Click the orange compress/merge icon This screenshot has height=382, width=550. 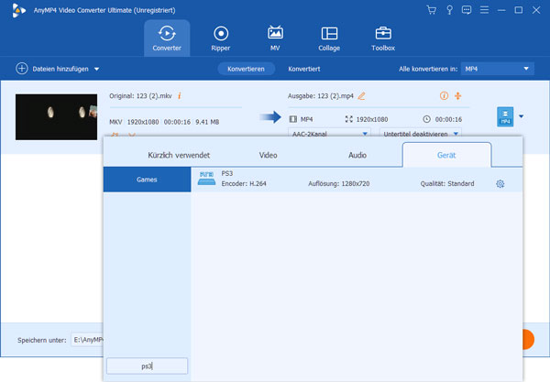point(457,95)
